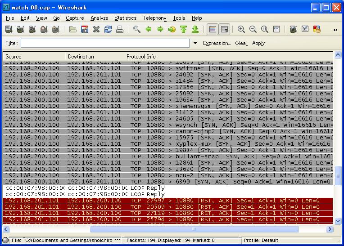Go back in packet history
The width and height of the screenshot is (344, 246).
149,29
